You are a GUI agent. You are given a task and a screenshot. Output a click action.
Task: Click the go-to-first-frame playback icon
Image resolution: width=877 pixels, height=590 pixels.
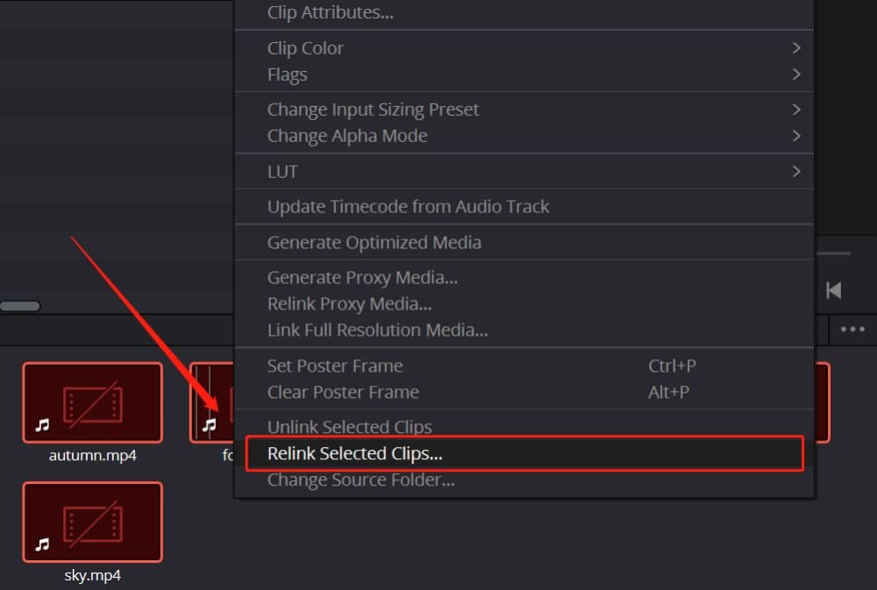[x=834, y=289]
